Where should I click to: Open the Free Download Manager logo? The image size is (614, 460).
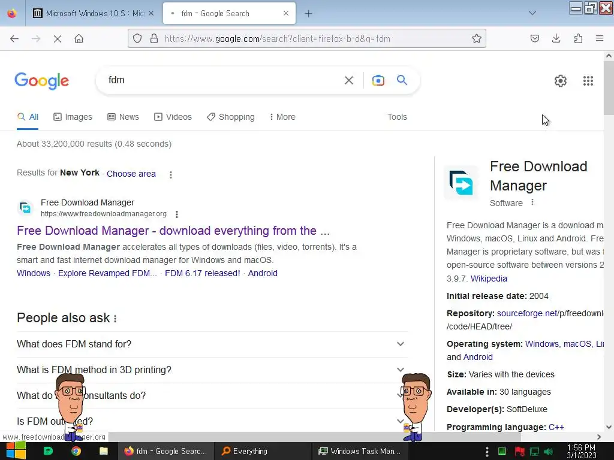coord(461,183)
